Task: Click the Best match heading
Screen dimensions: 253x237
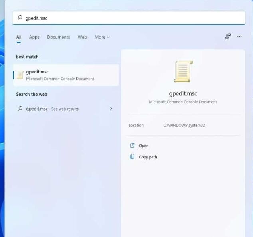Action: 27,57
